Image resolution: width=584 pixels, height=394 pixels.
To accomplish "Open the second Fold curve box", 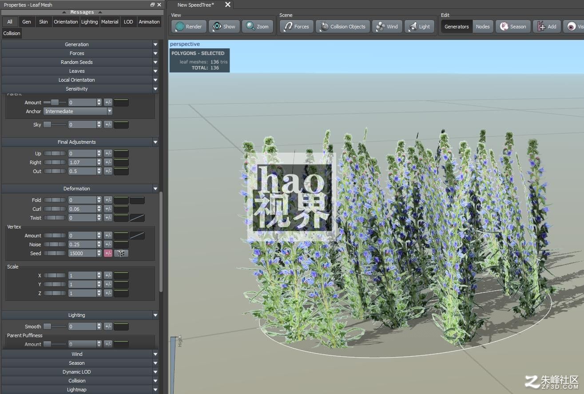I will pos(137,200).
